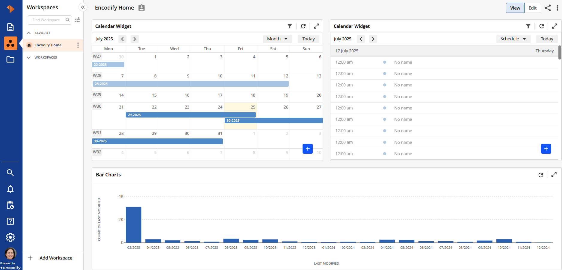Expand the WORKSPACES section
This screenshot has width=562, height=270.
(x=29, y=57)
